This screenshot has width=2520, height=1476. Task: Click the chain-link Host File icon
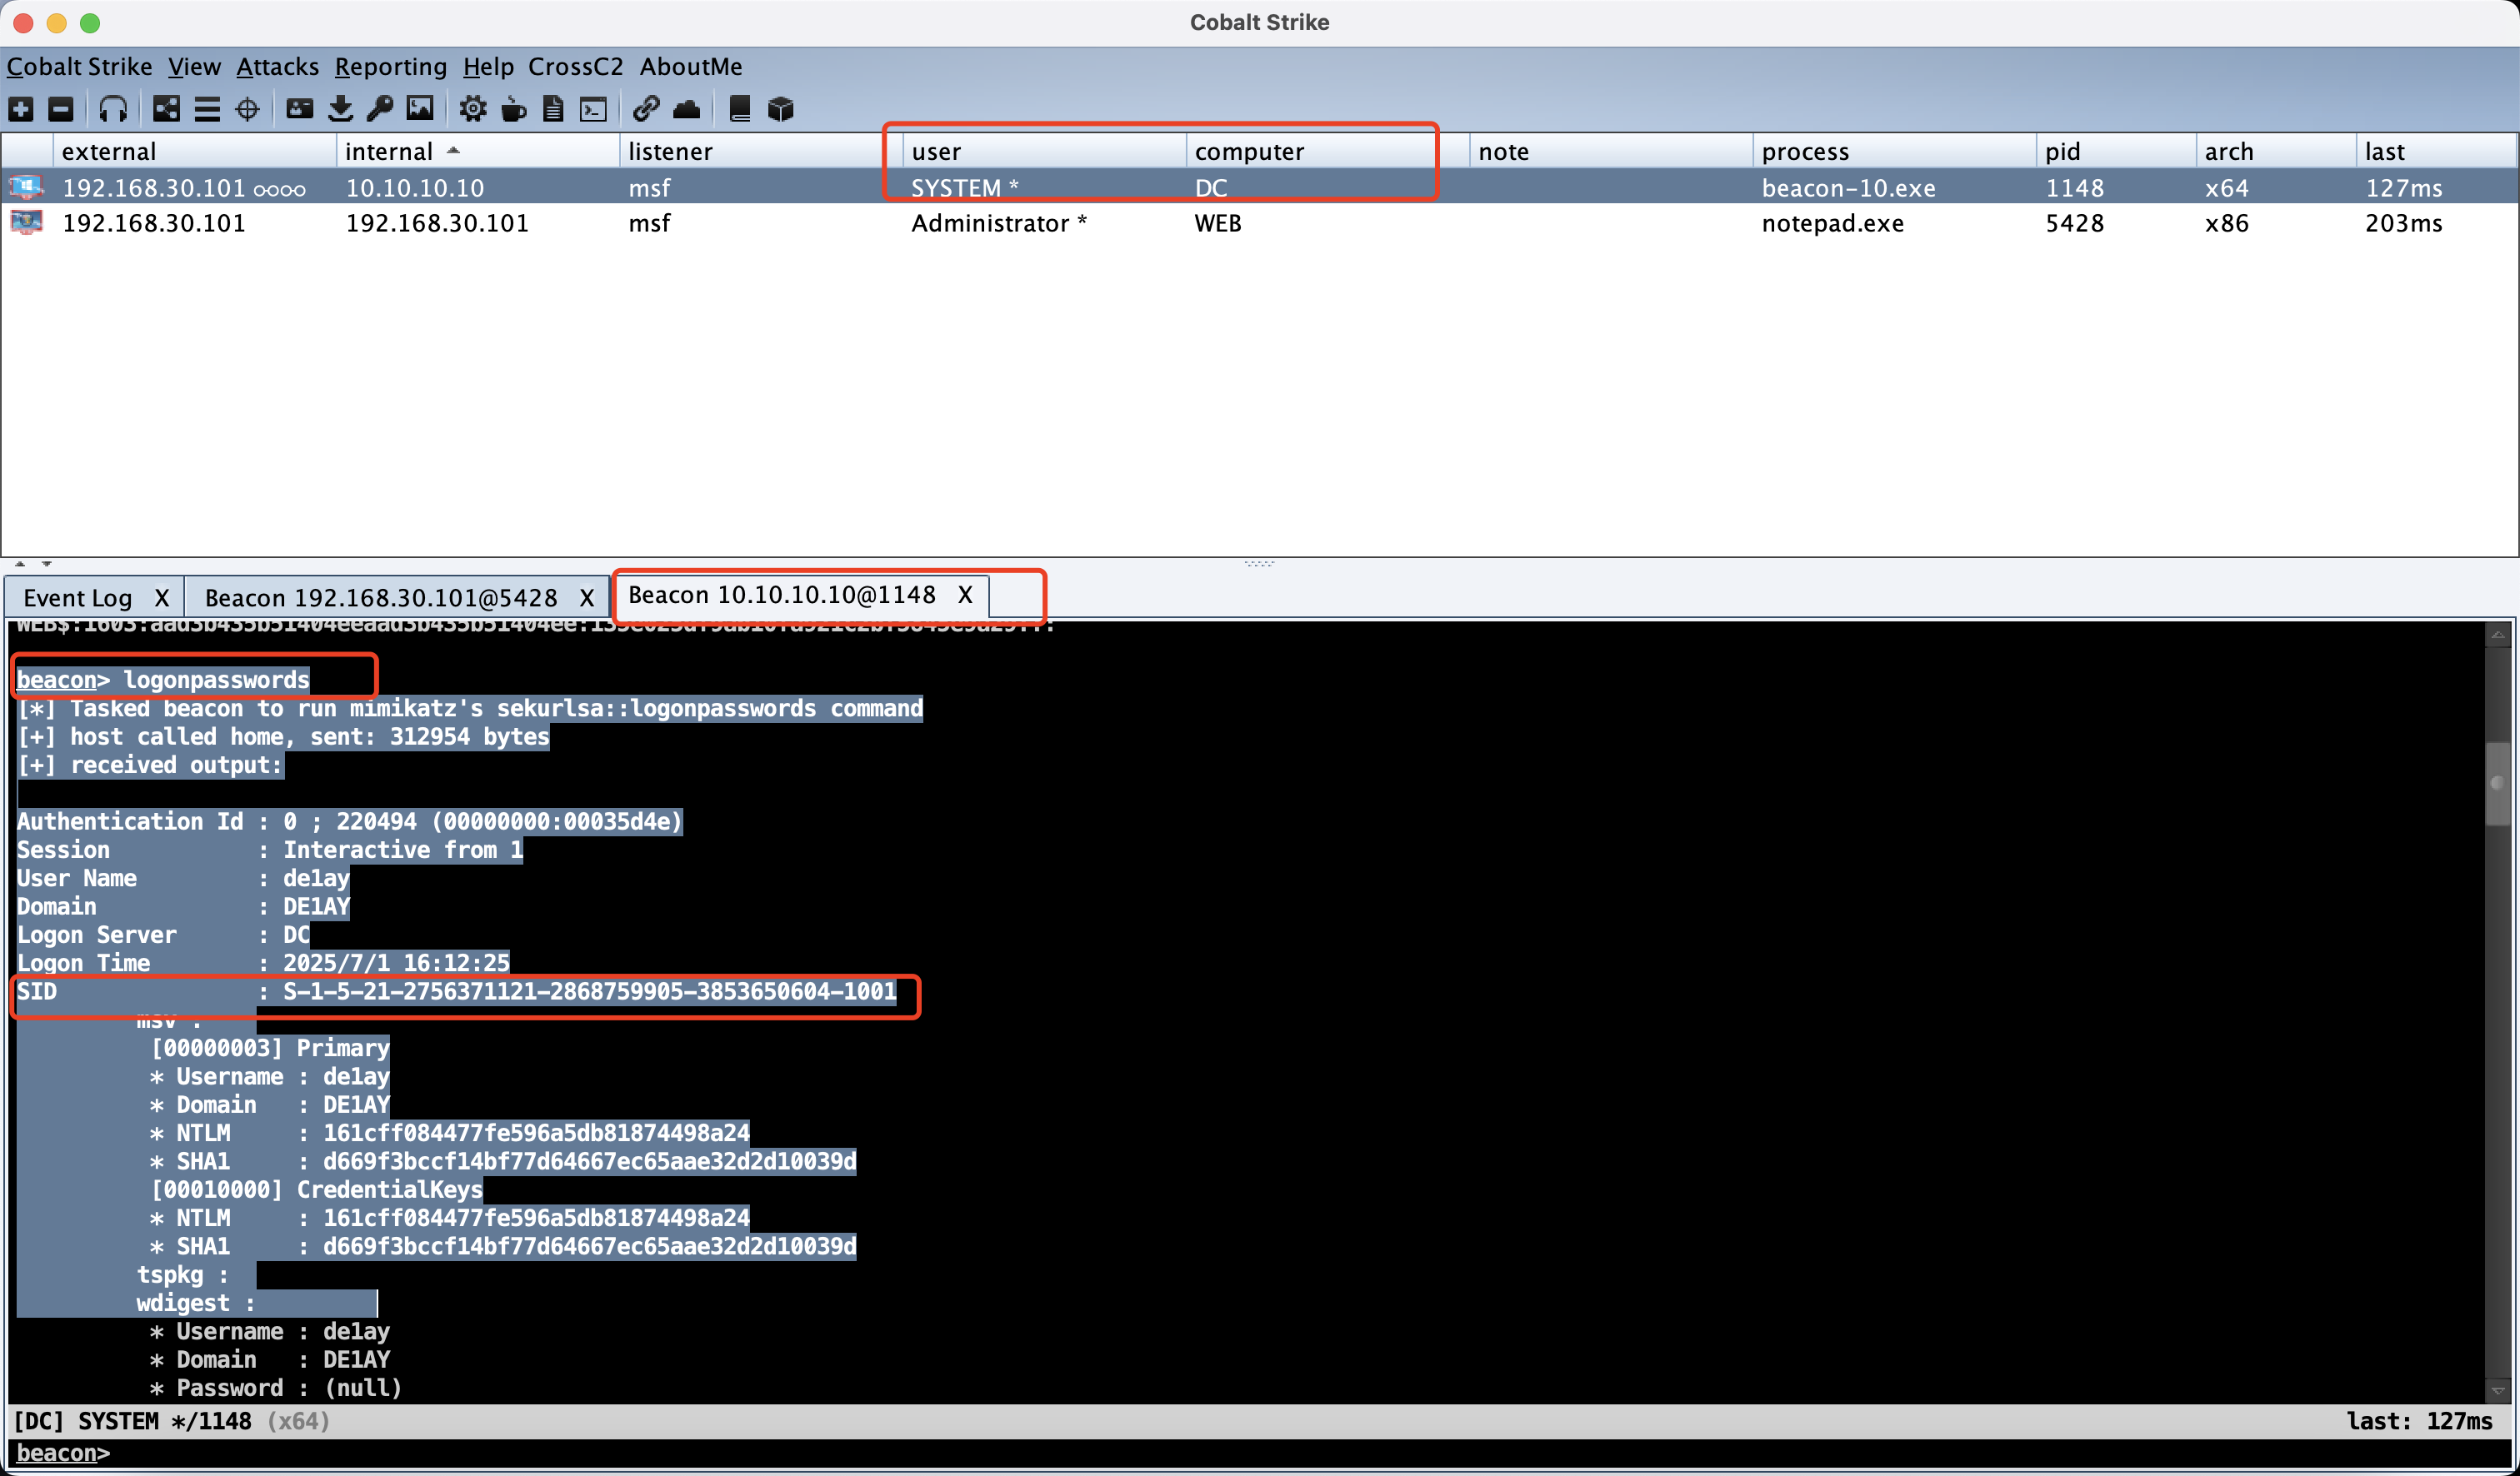(646, 109)
